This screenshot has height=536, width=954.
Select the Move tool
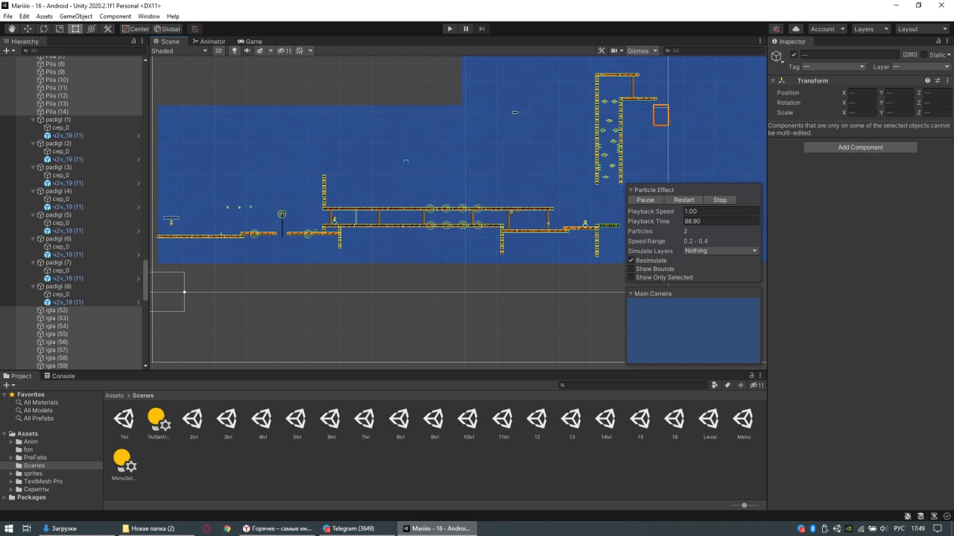[x=28, y=29]
